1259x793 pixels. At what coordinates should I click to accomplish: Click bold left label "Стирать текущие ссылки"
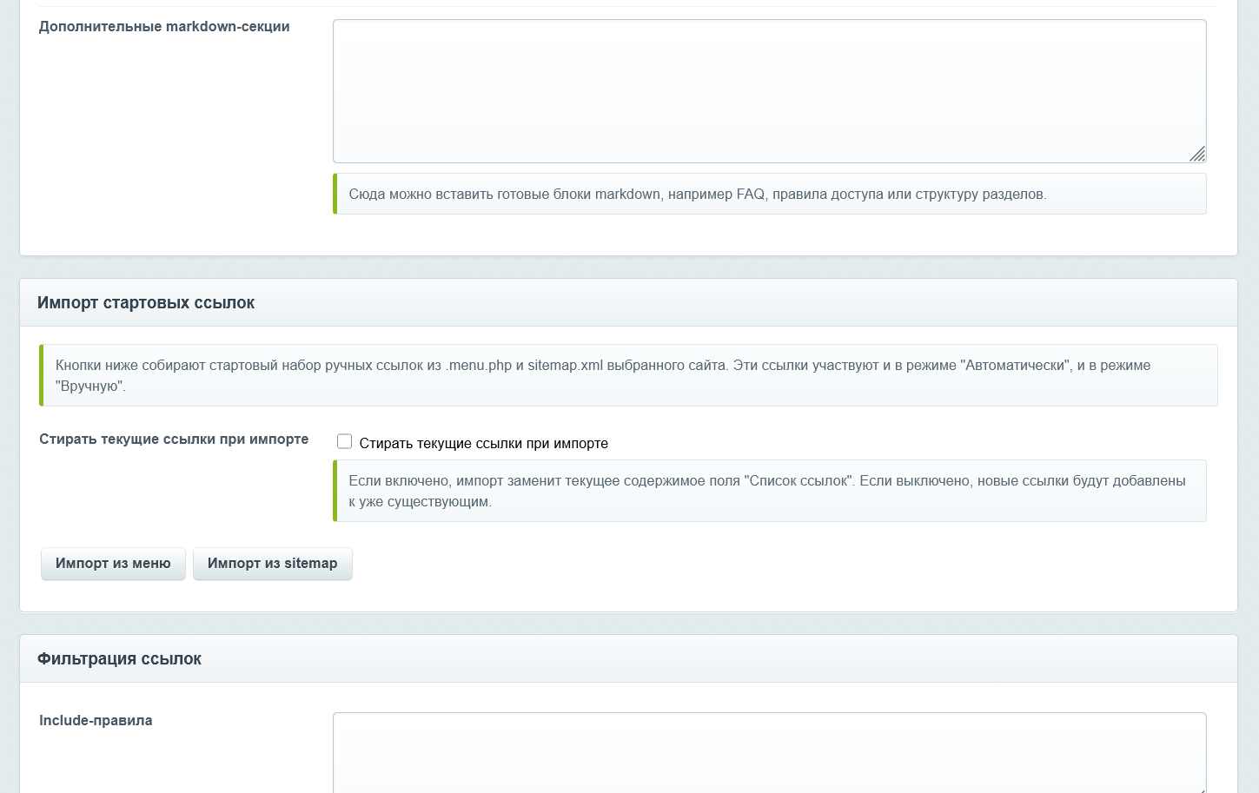(174, 439)
